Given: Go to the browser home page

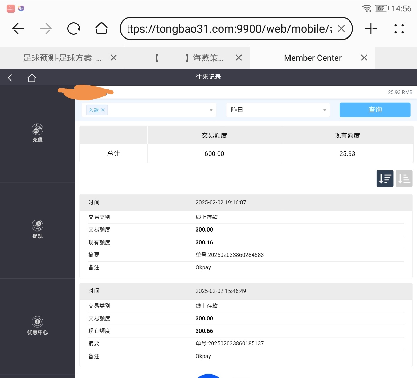Looking at the screenshot, I should coord(101,28).
